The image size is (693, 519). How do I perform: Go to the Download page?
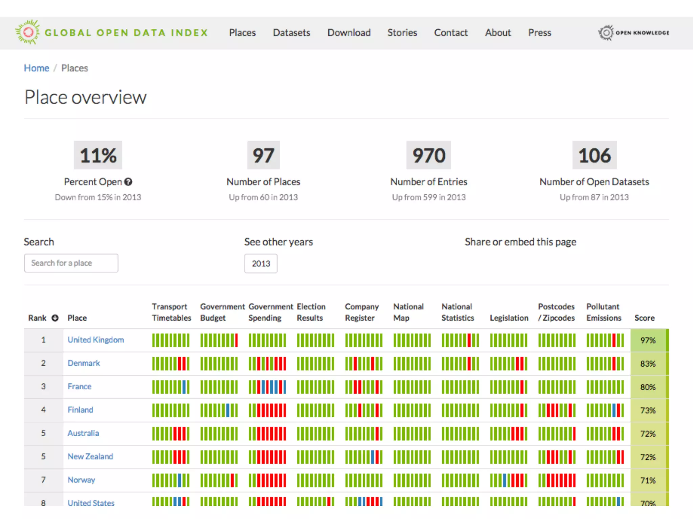tap(349, 33)
